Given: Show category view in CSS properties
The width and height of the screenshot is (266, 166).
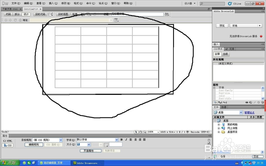Looking at the screenshot, I should pyautogui.click(x=215, y=103).
